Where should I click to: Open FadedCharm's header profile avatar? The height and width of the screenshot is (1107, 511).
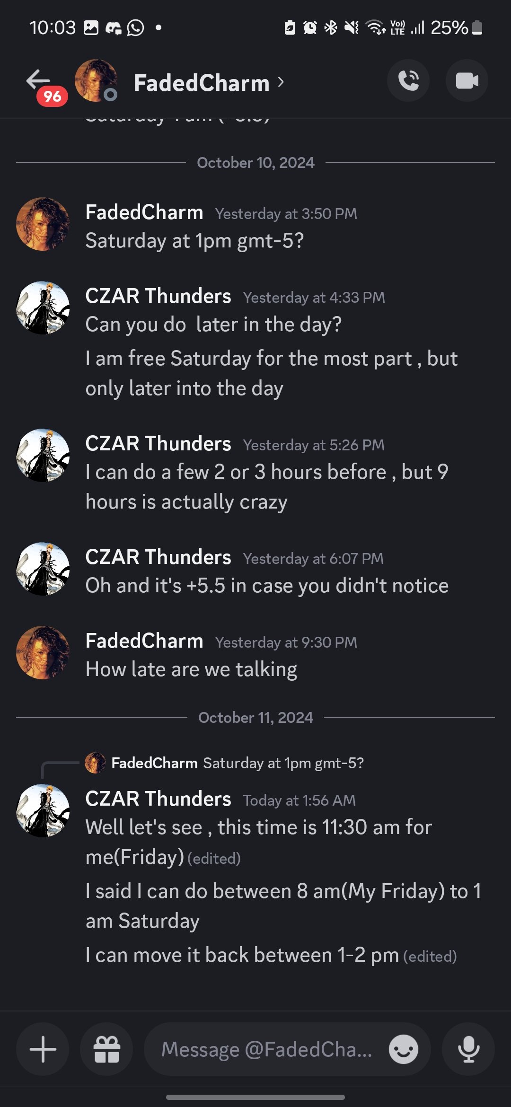[x=96, y=80]
